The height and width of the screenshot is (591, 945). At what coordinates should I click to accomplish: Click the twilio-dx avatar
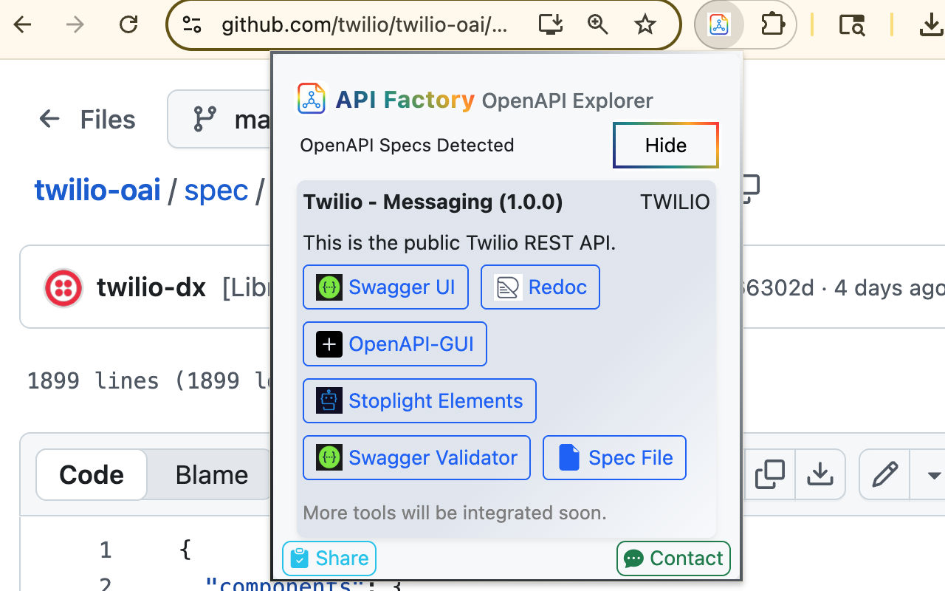[x=63, y=287]
